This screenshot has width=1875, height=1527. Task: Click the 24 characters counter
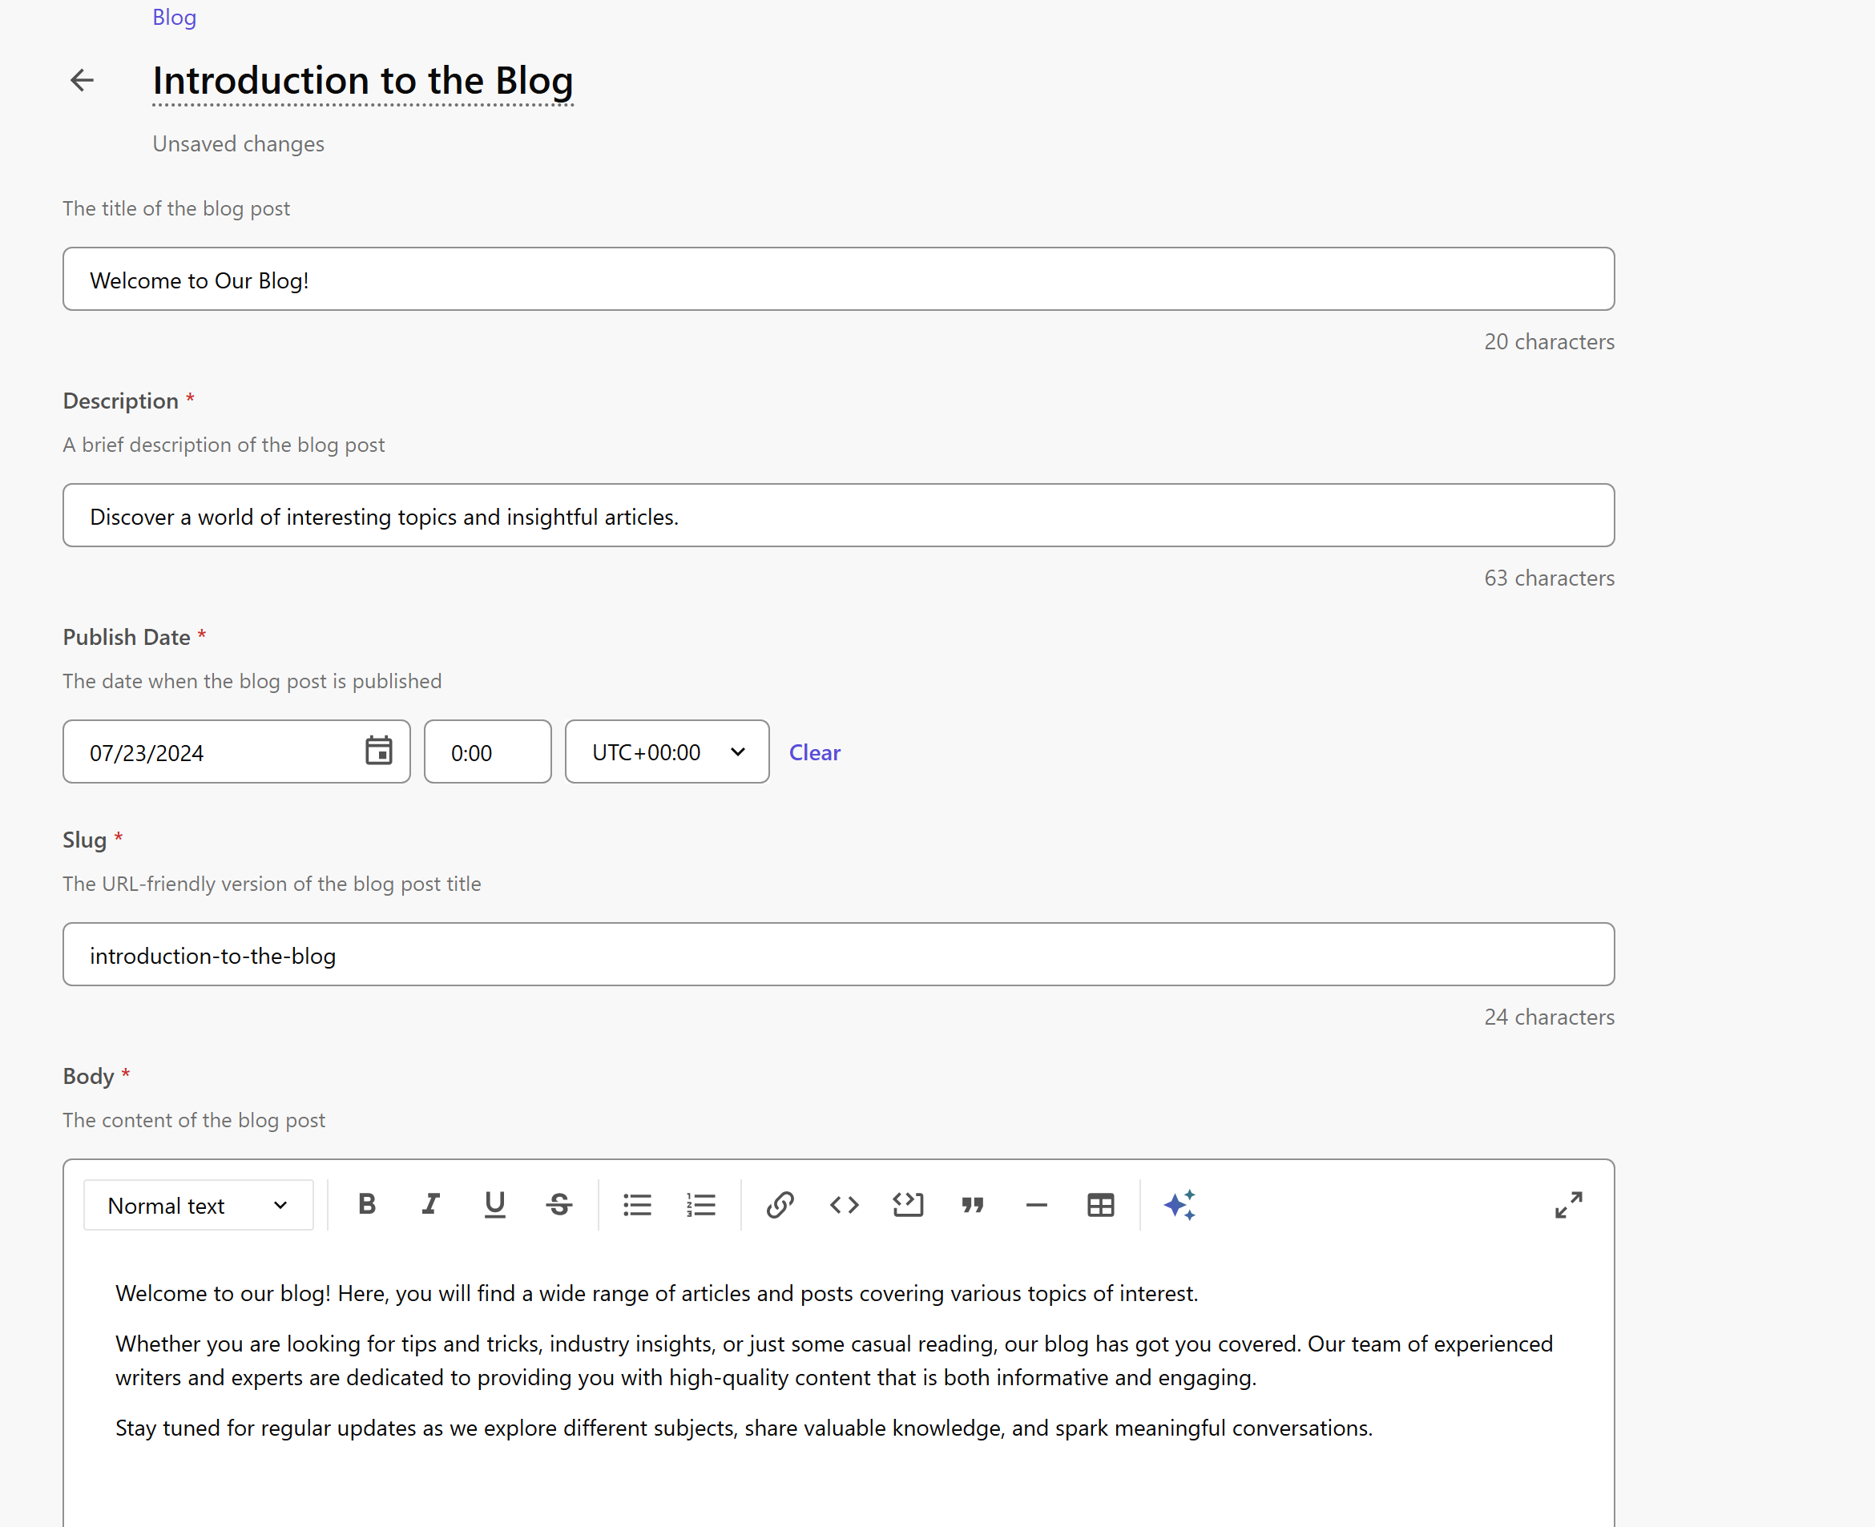pyautogui.click(x=1549, y=1017)
